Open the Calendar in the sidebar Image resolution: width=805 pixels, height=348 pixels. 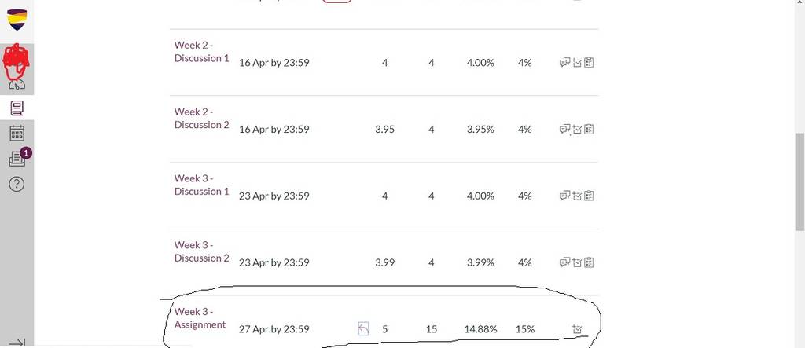(x=17, y=134)
